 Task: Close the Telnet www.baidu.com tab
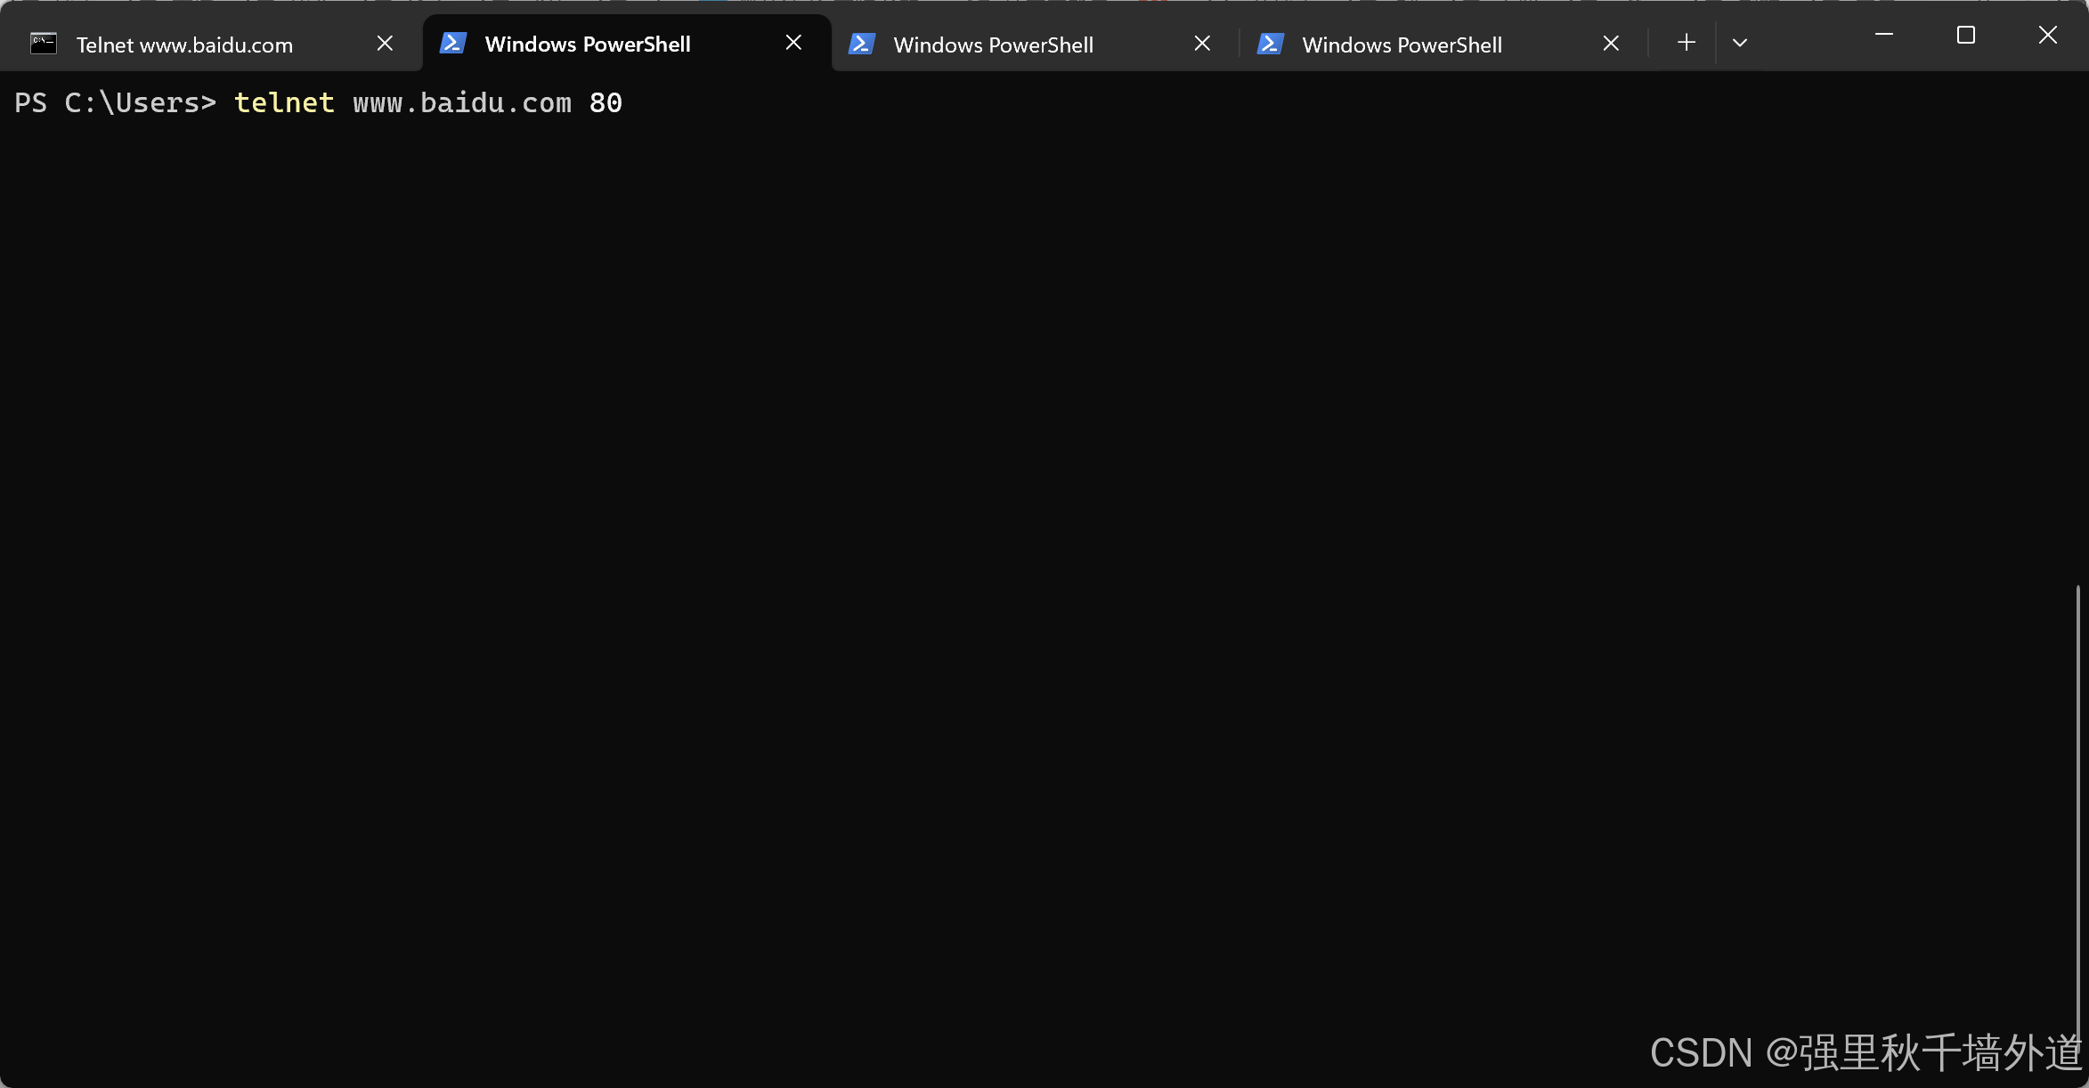pos(385,44)
